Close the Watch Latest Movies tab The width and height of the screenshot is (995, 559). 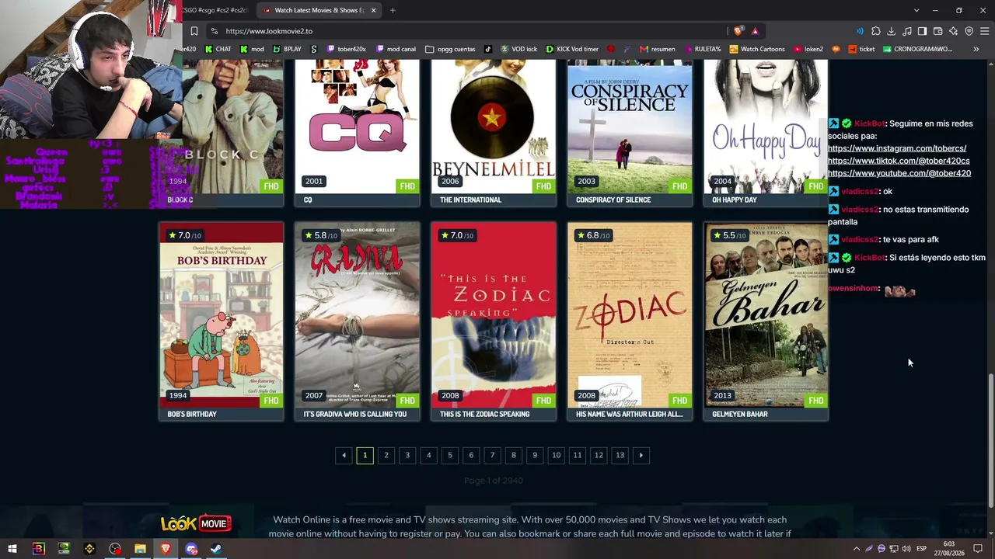click(x=373, y=10)
